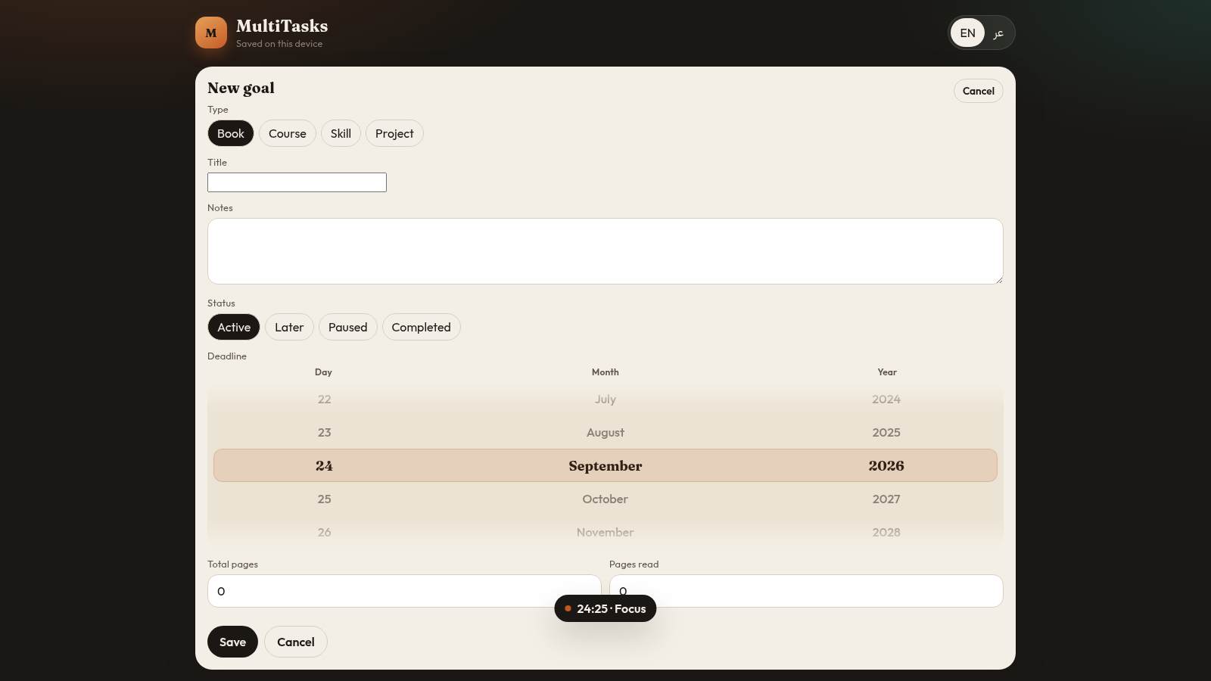Select the Book goal type
Image resolution: width=1211 pixels, height=681 pixels.
tap(231, 133)
